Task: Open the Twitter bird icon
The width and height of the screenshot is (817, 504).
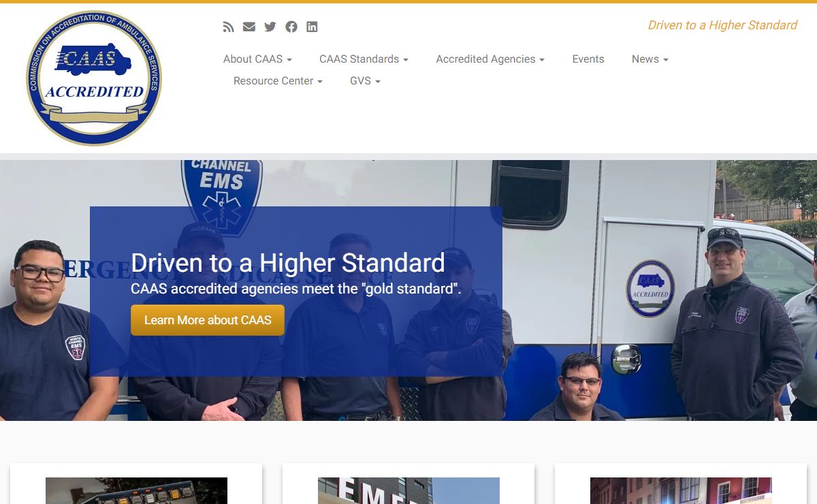Action: pyautogui.click(x=270, y=27)
